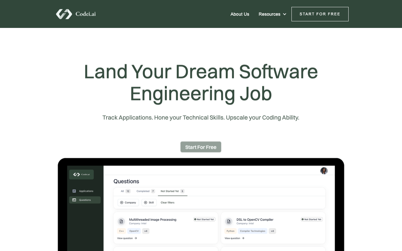Click View question on the Multithreaded Image Processing card

tap(127, 238)
